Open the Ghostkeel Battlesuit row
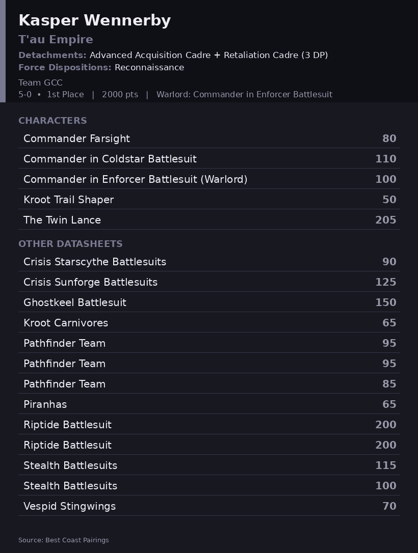The image size is (418, 553). pyautogui.click(x=209, y=302)
